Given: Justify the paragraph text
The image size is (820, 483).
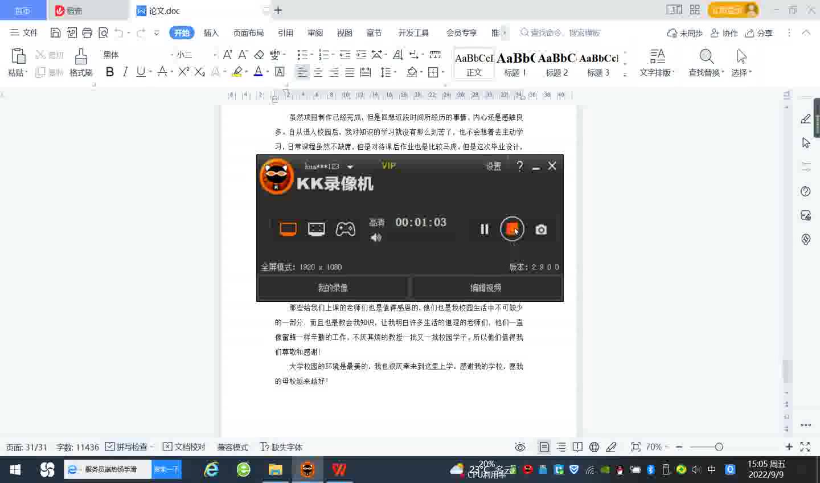Looking at the screenshot, I should click(350, 72).
